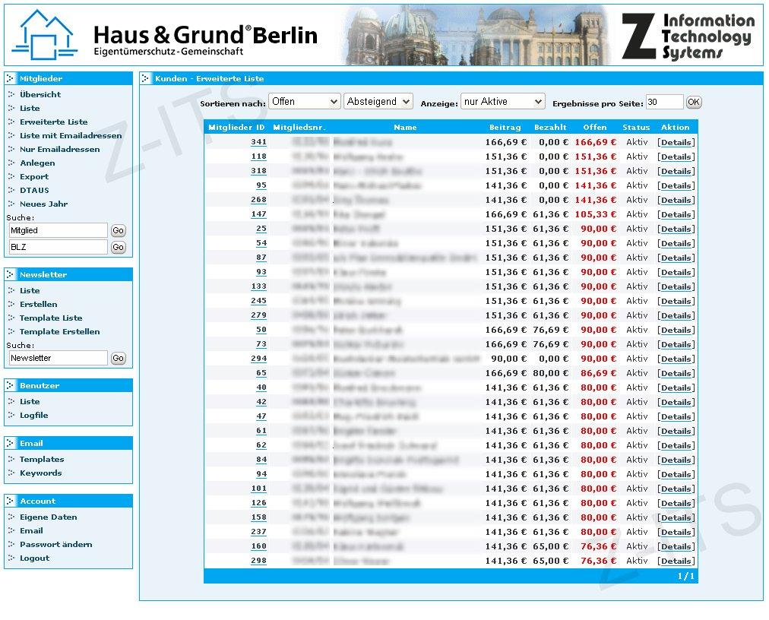Click the arrow icon in the Account panel header

11,501
